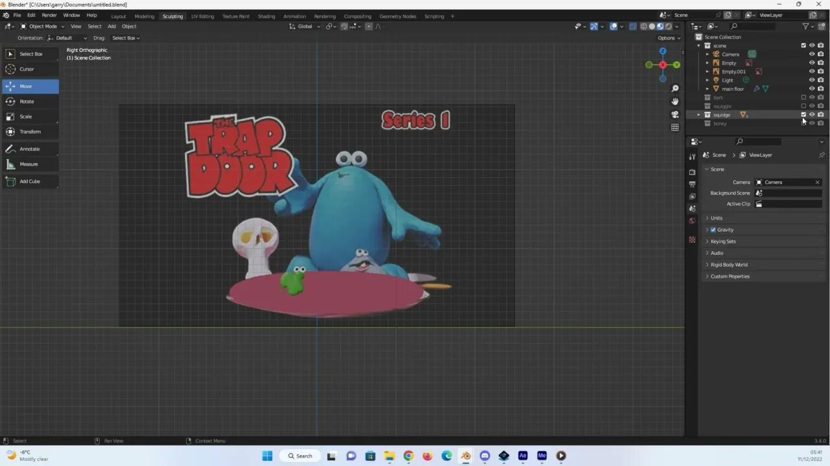The image size is (830, 466).
Task: Pick the Transform tool
Action: (x=30, y=131)
